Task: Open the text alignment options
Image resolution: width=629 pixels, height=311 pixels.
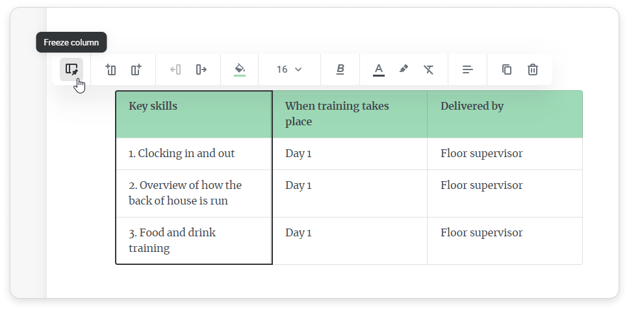Action: [467, 69]
